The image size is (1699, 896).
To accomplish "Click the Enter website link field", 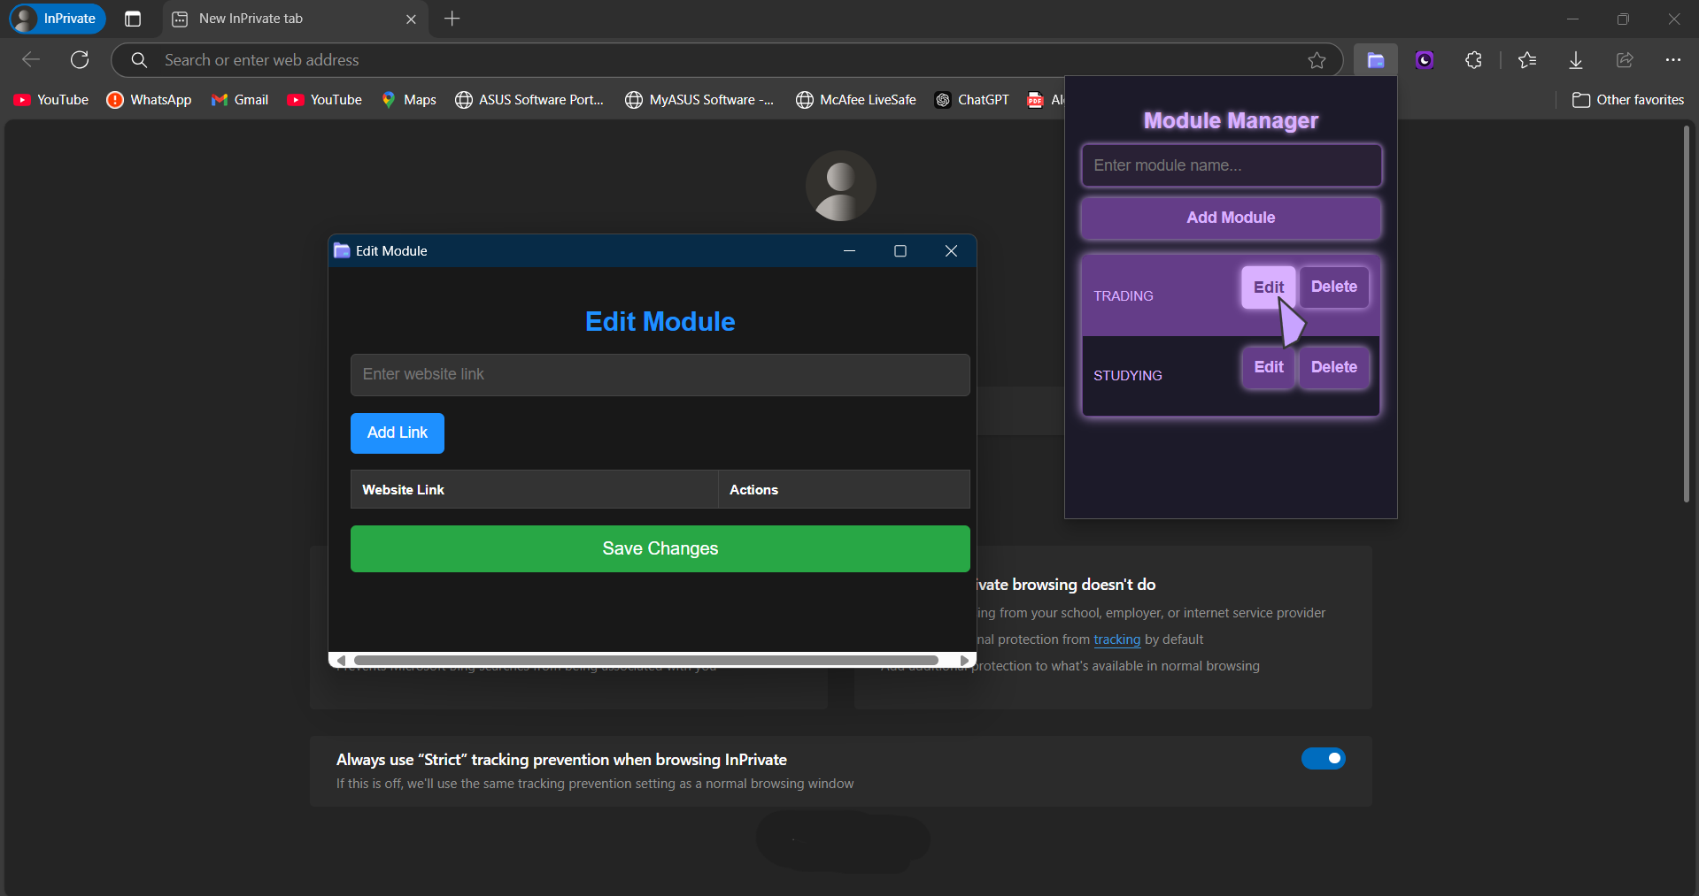I will (660, 374).
